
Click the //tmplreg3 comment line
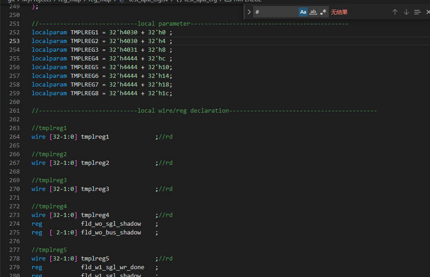49,180
